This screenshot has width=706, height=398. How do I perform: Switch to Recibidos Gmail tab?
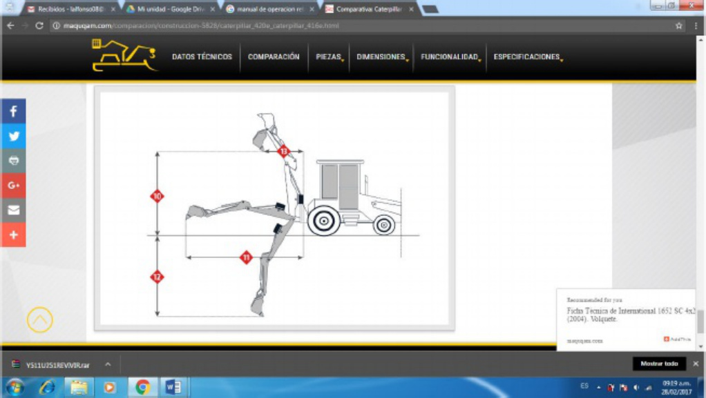(x=70, y=9)
